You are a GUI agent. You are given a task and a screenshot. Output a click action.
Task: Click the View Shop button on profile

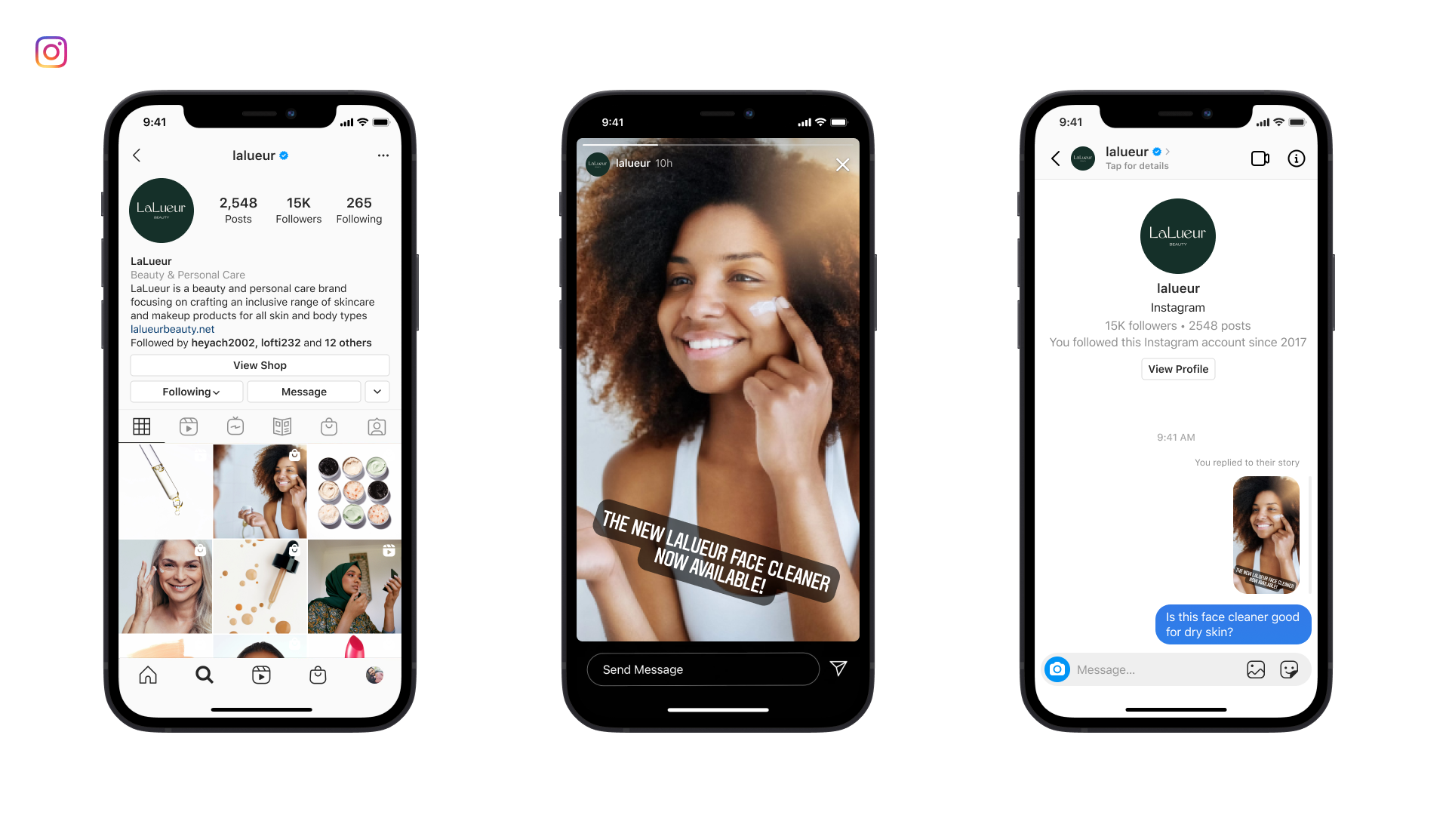click(x=260, y=365)
